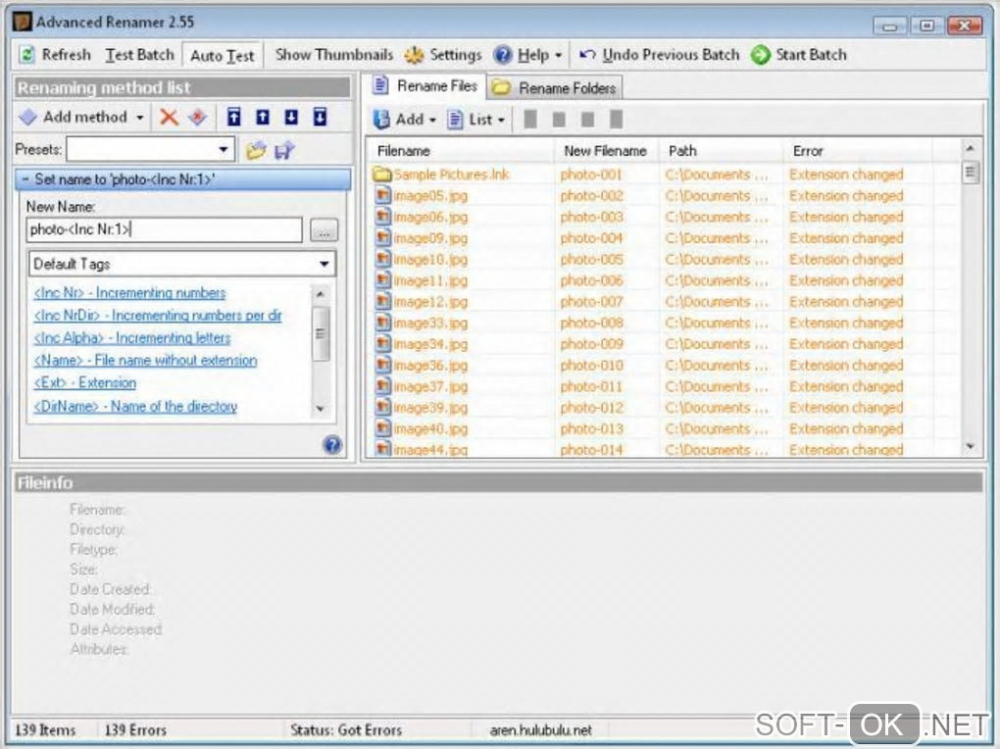
Task: Click the tag list scrollbar down arrow
Action: [x=321, y=409]
